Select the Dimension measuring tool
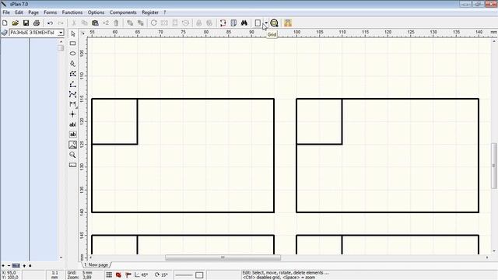This screenshot has height=280, width=498. (x=72, y=104)
